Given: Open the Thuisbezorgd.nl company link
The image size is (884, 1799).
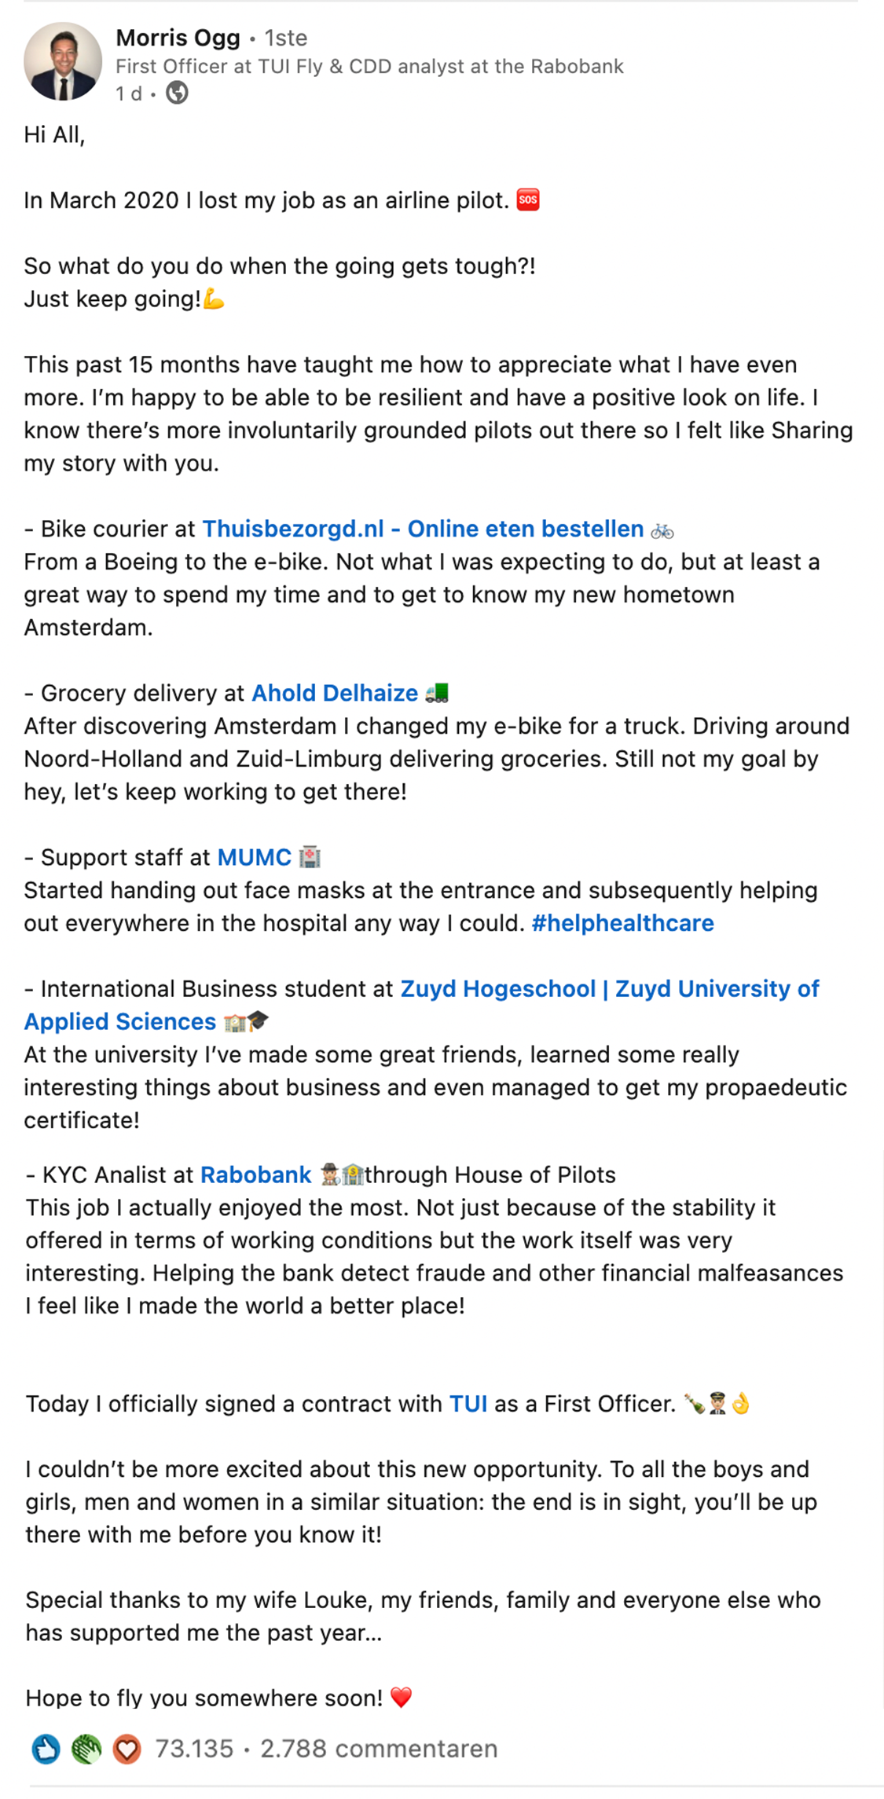Looking at the screenshot, I should tap(423, 529).
